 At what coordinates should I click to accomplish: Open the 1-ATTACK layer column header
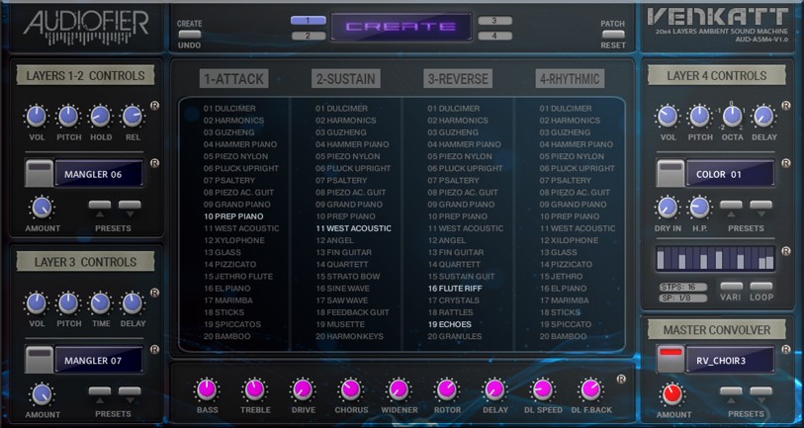click(233, 79)
